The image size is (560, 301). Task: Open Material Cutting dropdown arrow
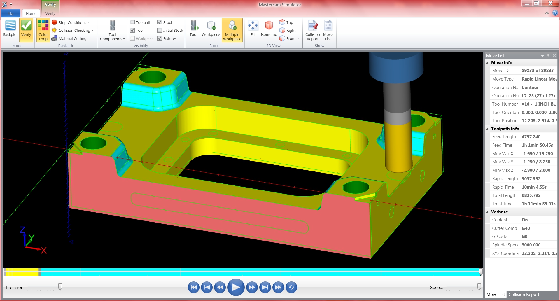(89, 38)
